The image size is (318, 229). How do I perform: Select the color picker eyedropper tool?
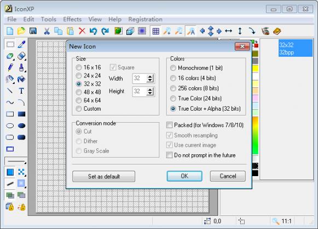coord(21,44)
